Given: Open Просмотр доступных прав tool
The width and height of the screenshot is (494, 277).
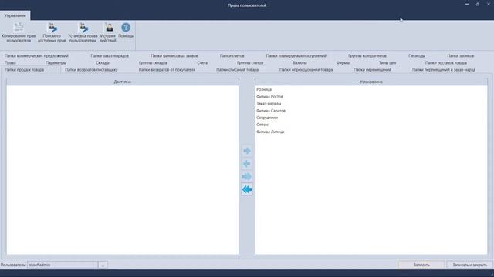Looking at the screenshot, I should 52,32.
